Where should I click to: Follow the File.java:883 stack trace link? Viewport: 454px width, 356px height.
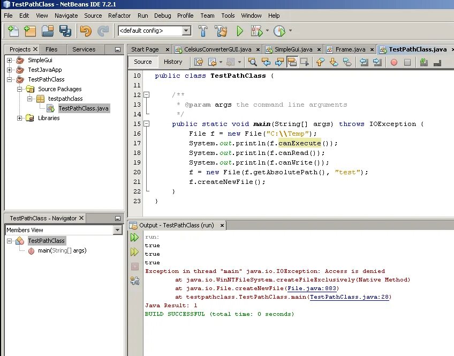[x=312, y=288]
